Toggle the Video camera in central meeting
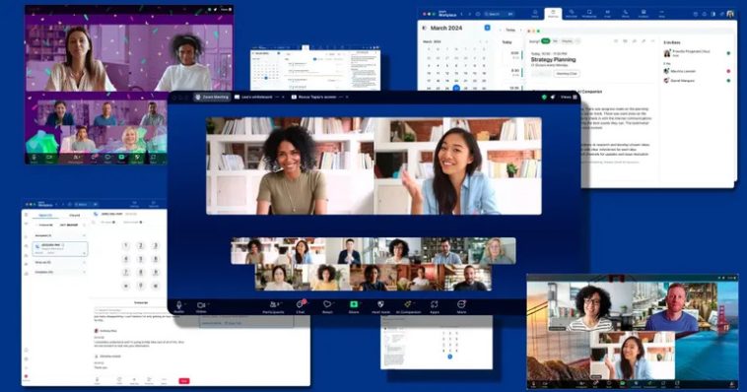747x392 pixels. (201, 306)
